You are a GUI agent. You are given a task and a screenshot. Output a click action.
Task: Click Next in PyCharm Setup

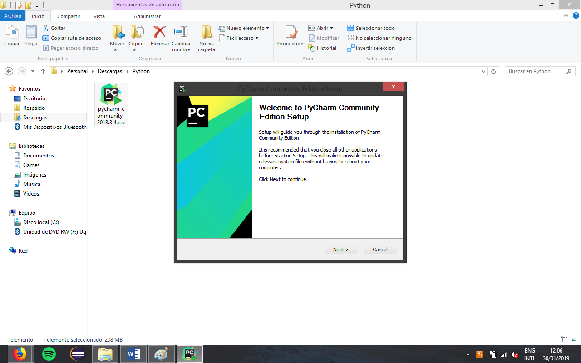pyautogui.click(x=341, y=250)
